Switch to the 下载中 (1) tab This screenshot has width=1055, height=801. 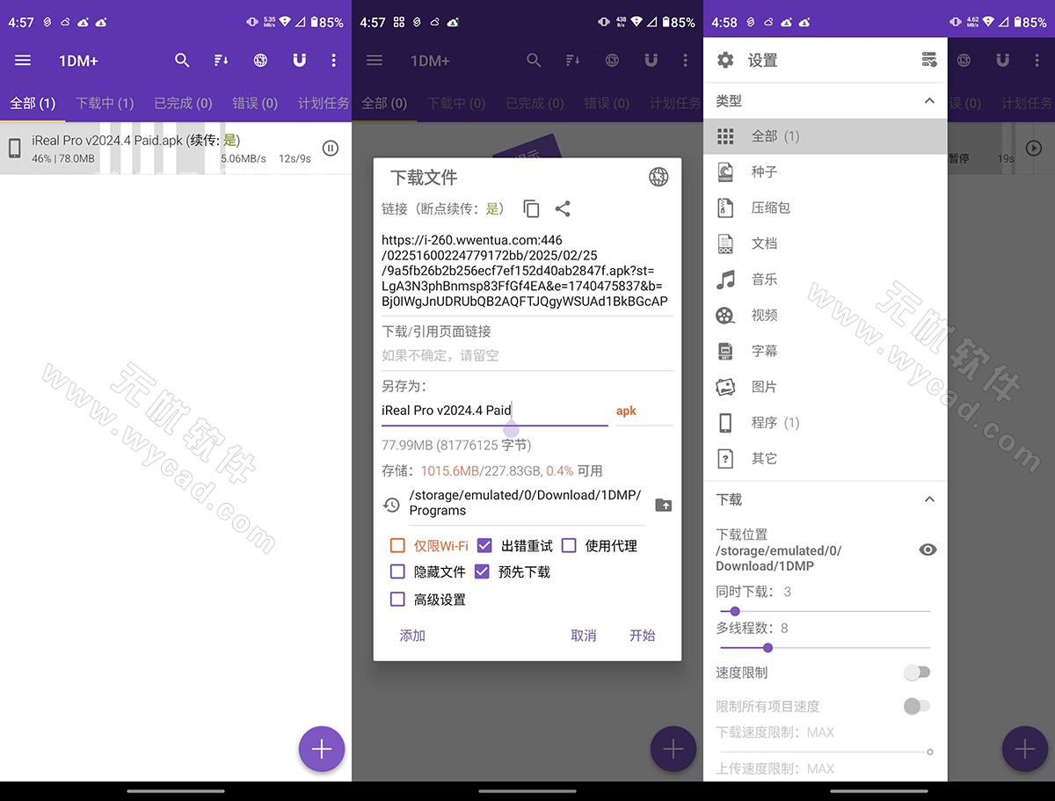point(105,103)
